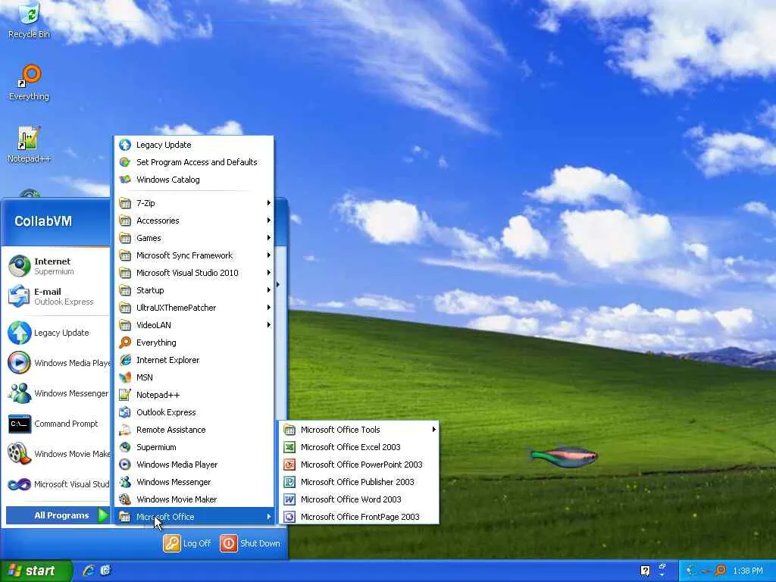This screenshot has width=776, height=582.
Task: Click the Notepad++ icon in programs list
Action: [x=125, y=394]
